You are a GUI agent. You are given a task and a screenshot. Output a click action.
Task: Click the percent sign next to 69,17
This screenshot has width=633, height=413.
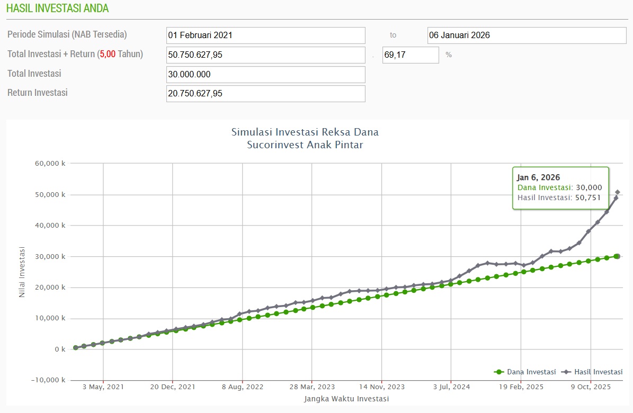click(449, 55)
